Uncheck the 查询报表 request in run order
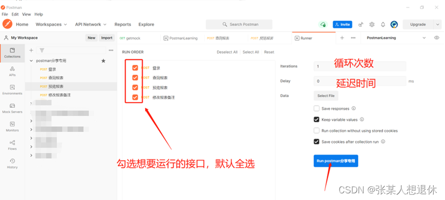 click(135, 77)
